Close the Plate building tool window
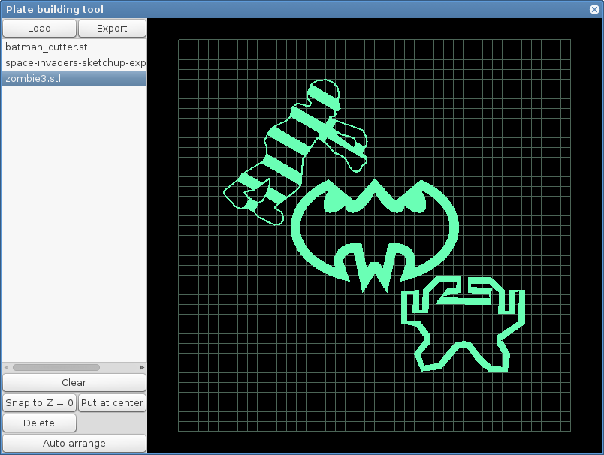Image resolution: width=604 pixels, height=455 pixels. point(594,9)
